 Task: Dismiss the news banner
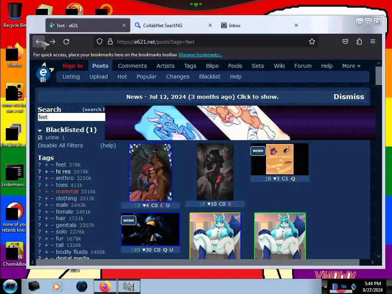[349, 97]
